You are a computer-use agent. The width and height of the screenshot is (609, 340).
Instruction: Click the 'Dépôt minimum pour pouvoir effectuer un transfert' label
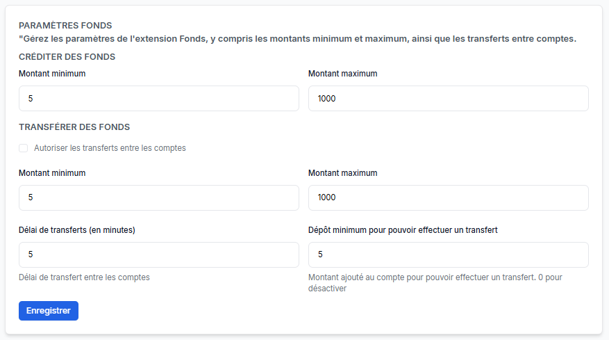pos(403,230)
